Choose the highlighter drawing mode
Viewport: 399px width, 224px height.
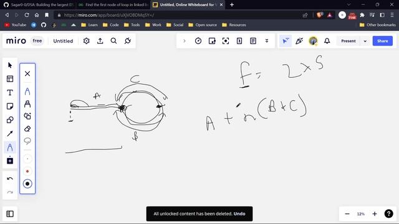[x=27, y=104]
